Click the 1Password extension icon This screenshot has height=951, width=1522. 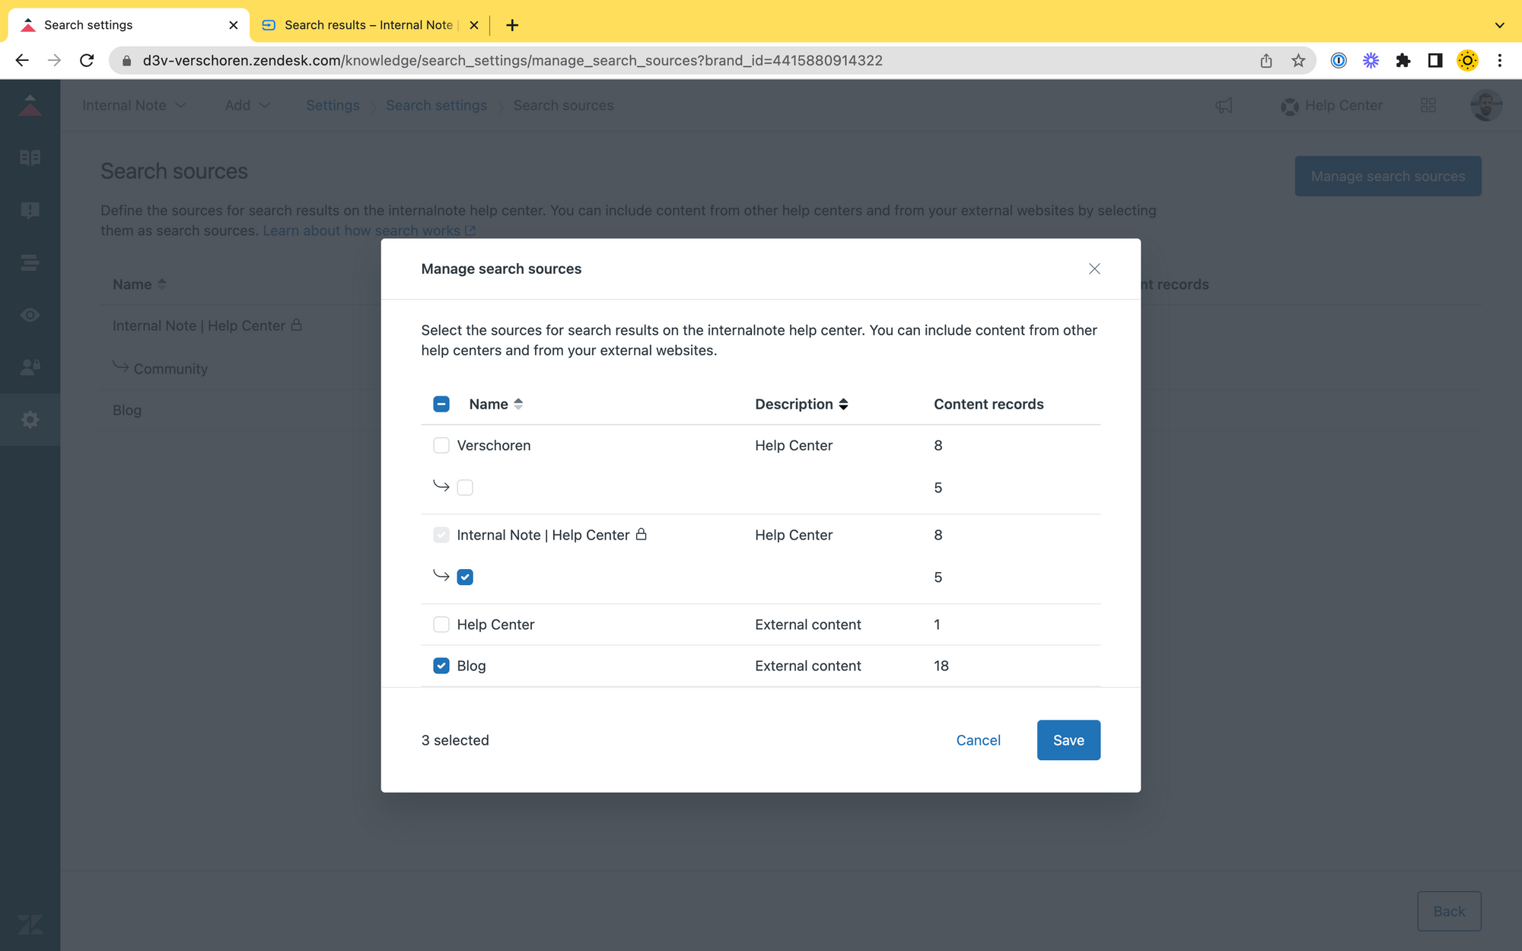1339,60
